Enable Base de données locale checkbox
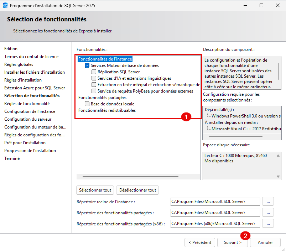286x251 pixels. pos(87,104)
